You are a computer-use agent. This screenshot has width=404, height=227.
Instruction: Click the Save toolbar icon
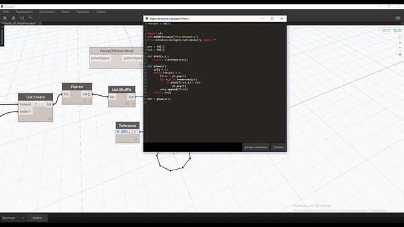pyautogui.click(x=22, y=18)
